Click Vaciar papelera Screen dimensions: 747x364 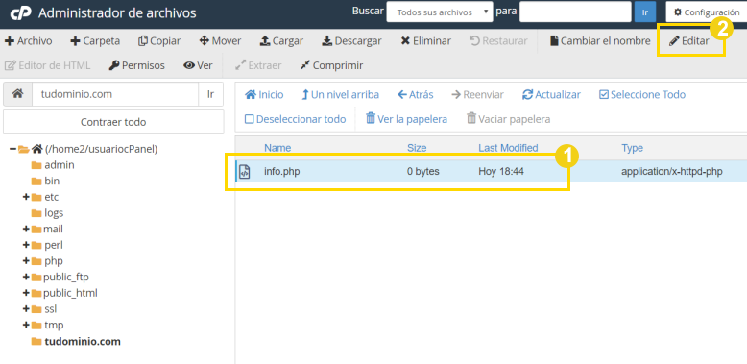(x=508, y=119)
